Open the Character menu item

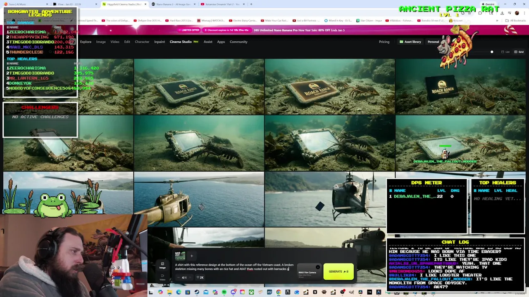[x=142, y=42]
